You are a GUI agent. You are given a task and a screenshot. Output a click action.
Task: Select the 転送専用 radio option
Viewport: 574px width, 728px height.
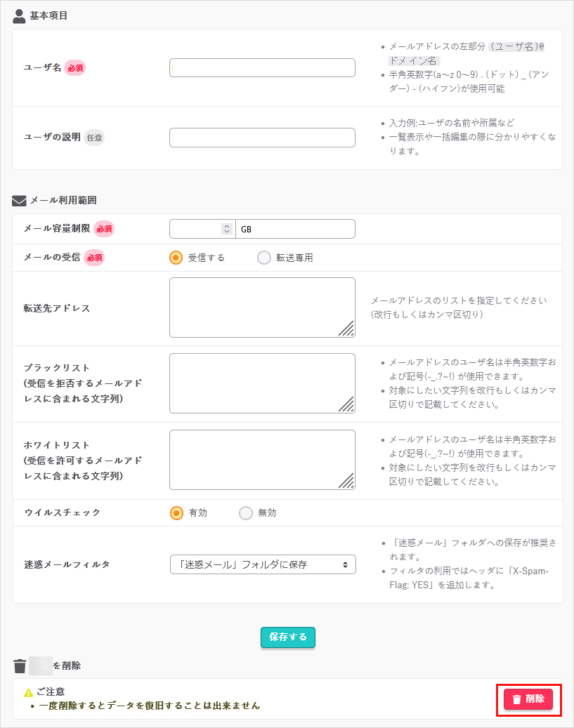[x=263, y=258]
